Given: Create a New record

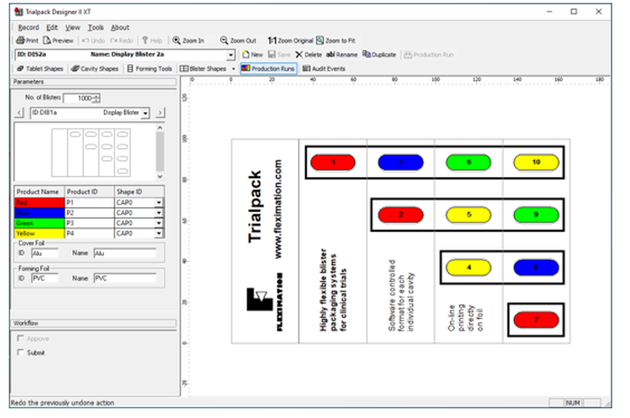Looking at the screenshot, I should (x=253, y=55).
